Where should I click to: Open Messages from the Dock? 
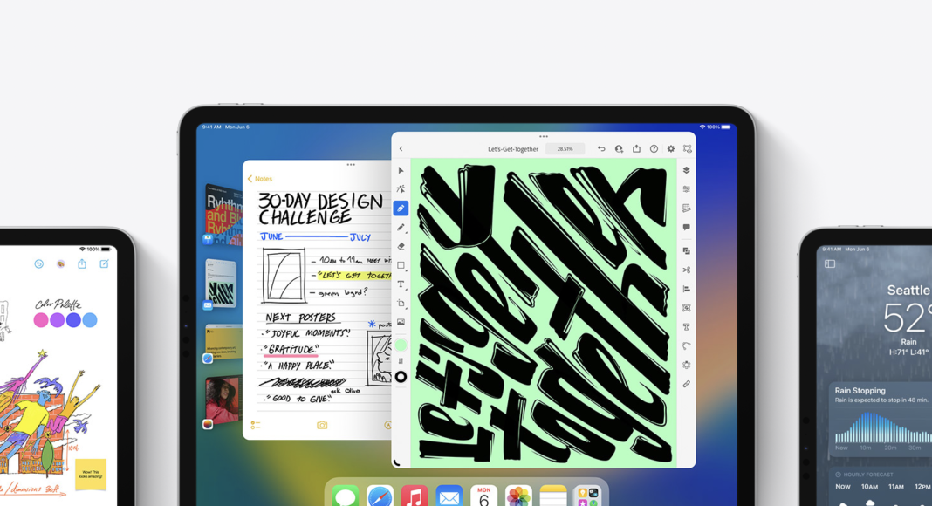pyautogui.click(x=346, y=496)
